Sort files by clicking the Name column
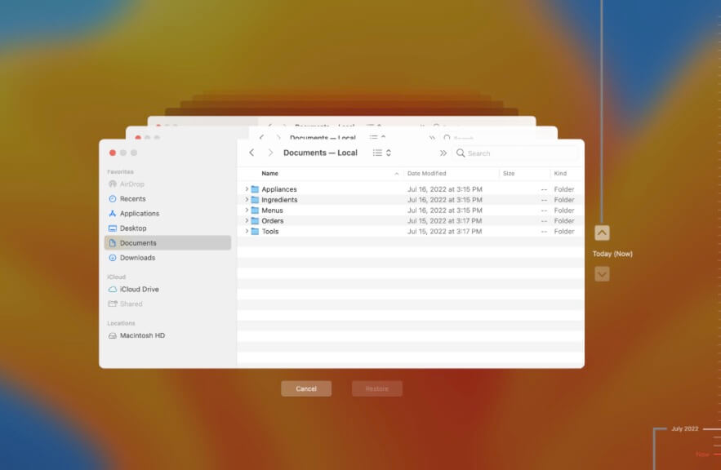This screenshot has width=721, height=470. point(269,173)
